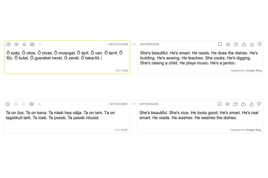Open the Эстонский source language selector
Viewport: 268px width, 178px height.
(117, 104)
